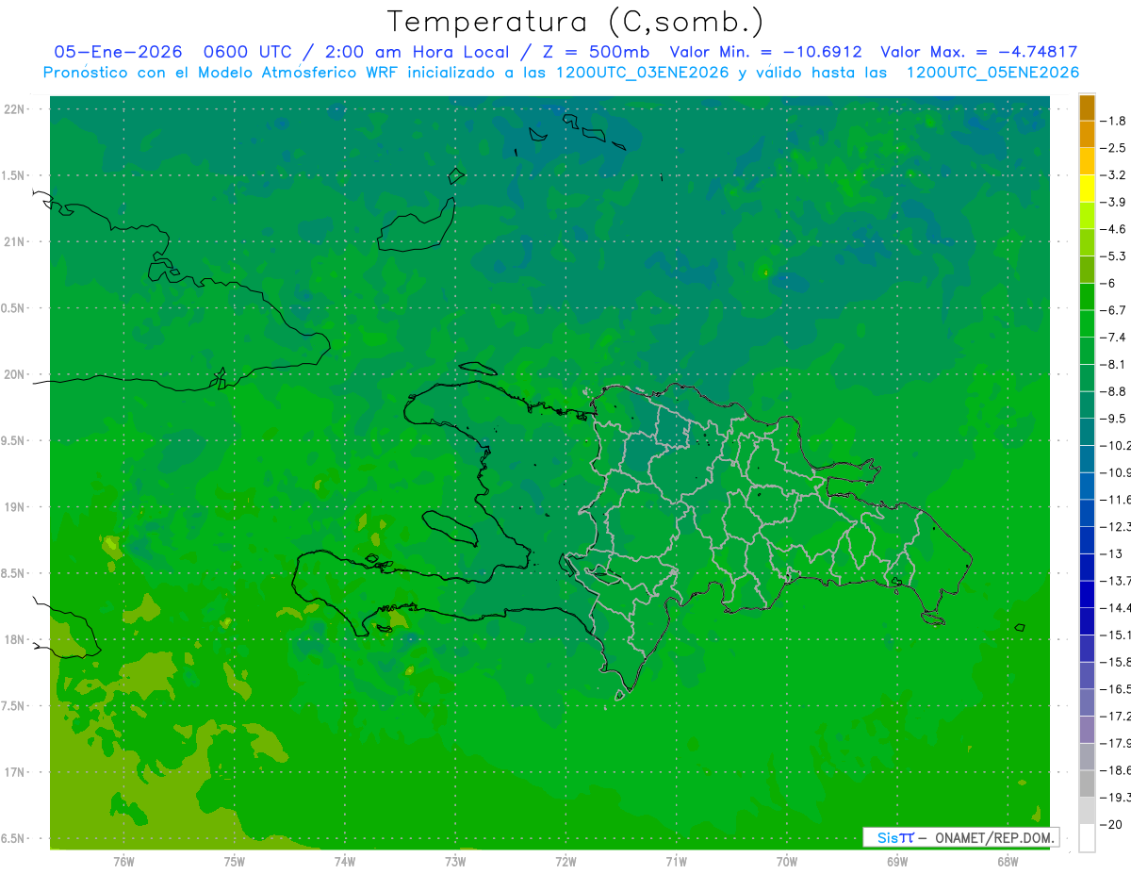Click the "70W" longitude axis label
The height and width of the screenshot is (874, 1131).
[787, 861]
